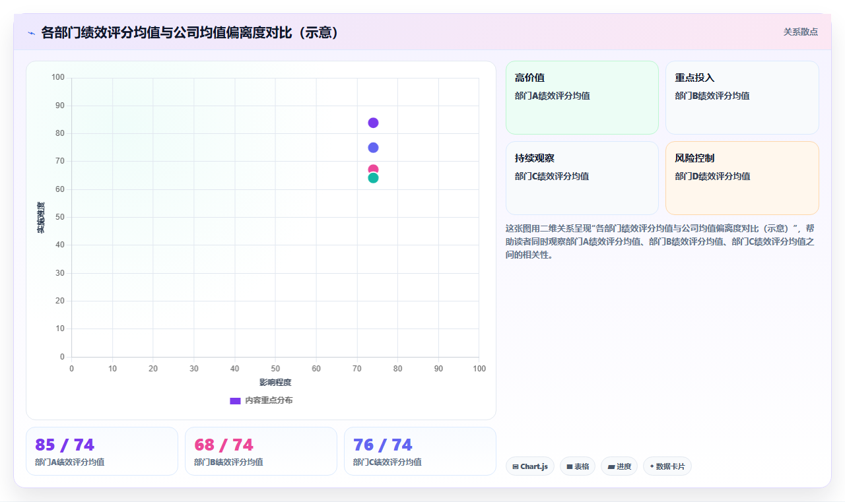
Task: Open the 持续观察 quadrant card
Action: 582,178
